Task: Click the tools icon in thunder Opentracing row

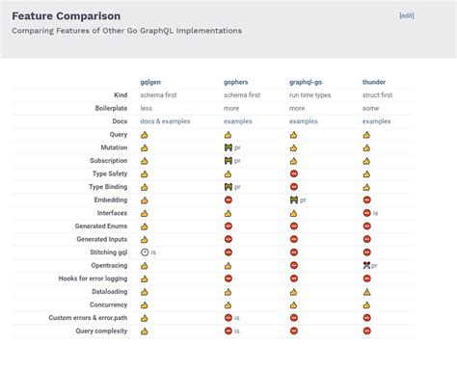Action: 366,266
